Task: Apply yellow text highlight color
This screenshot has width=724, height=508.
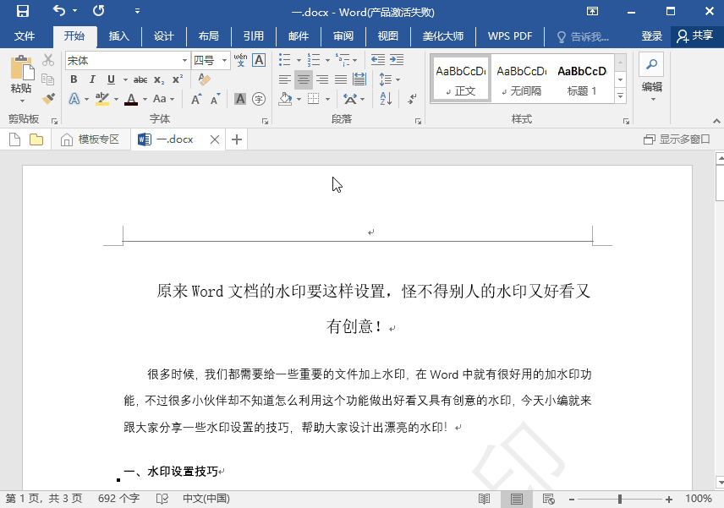Action: coord(102,99)
